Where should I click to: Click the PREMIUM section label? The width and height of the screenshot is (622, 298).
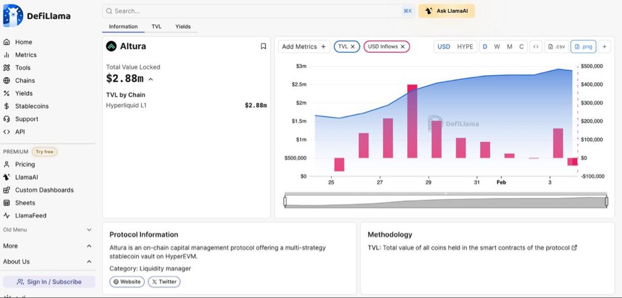(16, 152)
